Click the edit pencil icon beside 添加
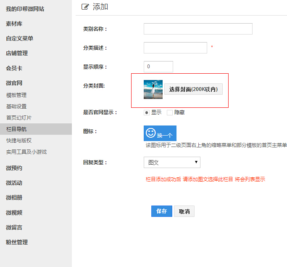This screenshot has height=267, width=287. (85, 7)
